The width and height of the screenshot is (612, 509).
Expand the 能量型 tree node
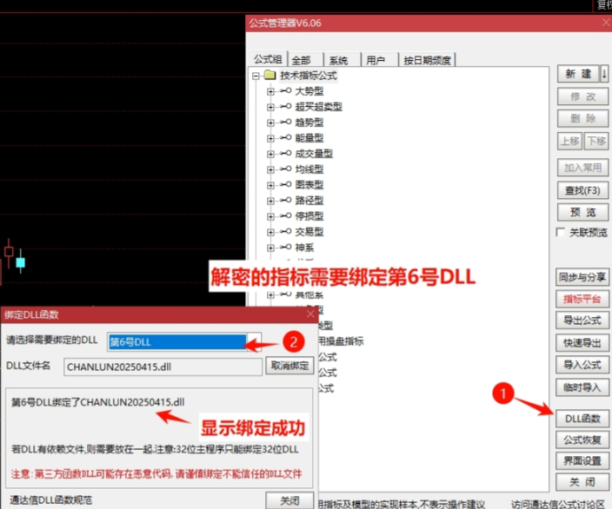tap(270, 138)
